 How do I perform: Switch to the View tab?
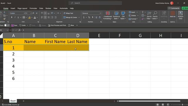(x=56, y=8)
